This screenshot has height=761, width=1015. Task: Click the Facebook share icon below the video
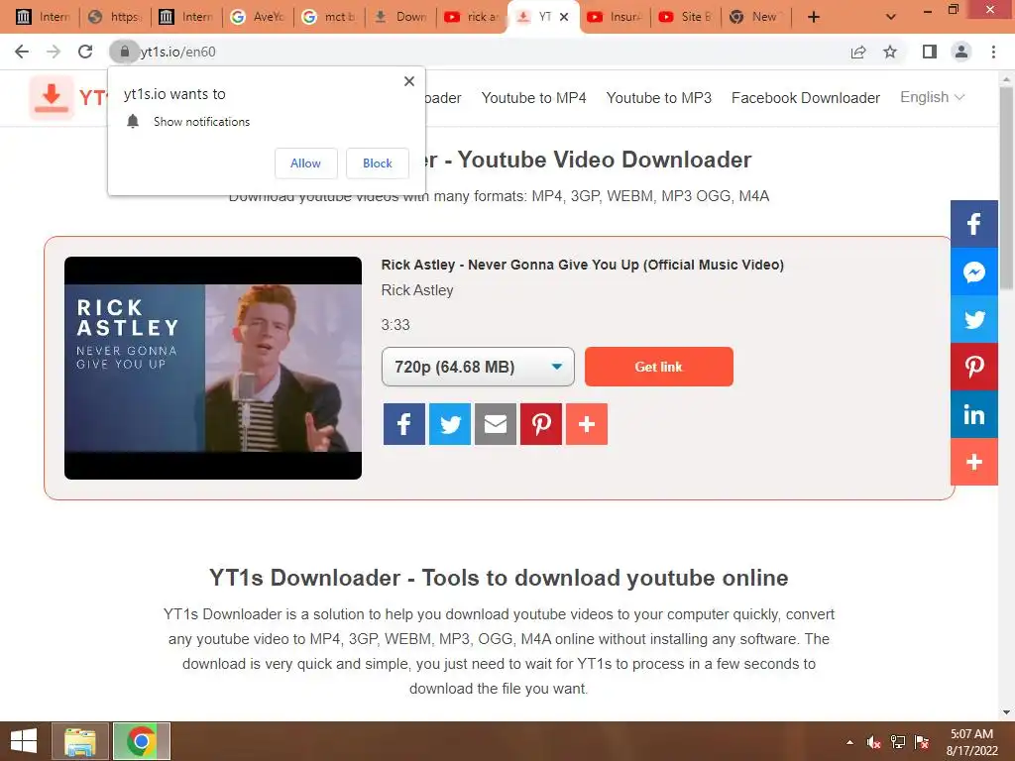[404, 424]
